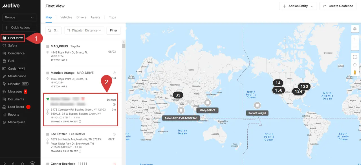Zoom in on the map with the plus icon

click(355, 39)
